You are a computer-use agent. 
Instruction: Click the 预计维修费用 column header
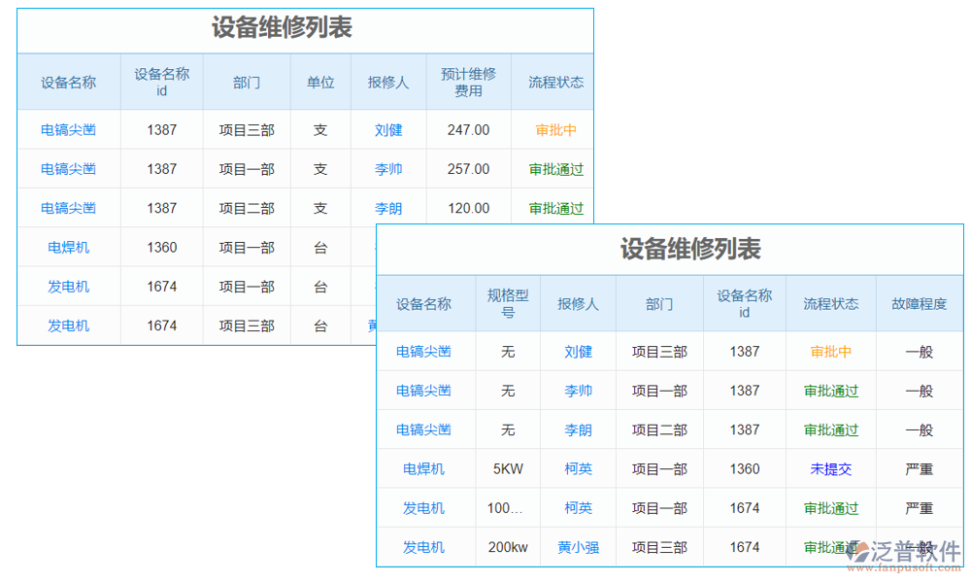pyautogui.click(x=467, y=82)
